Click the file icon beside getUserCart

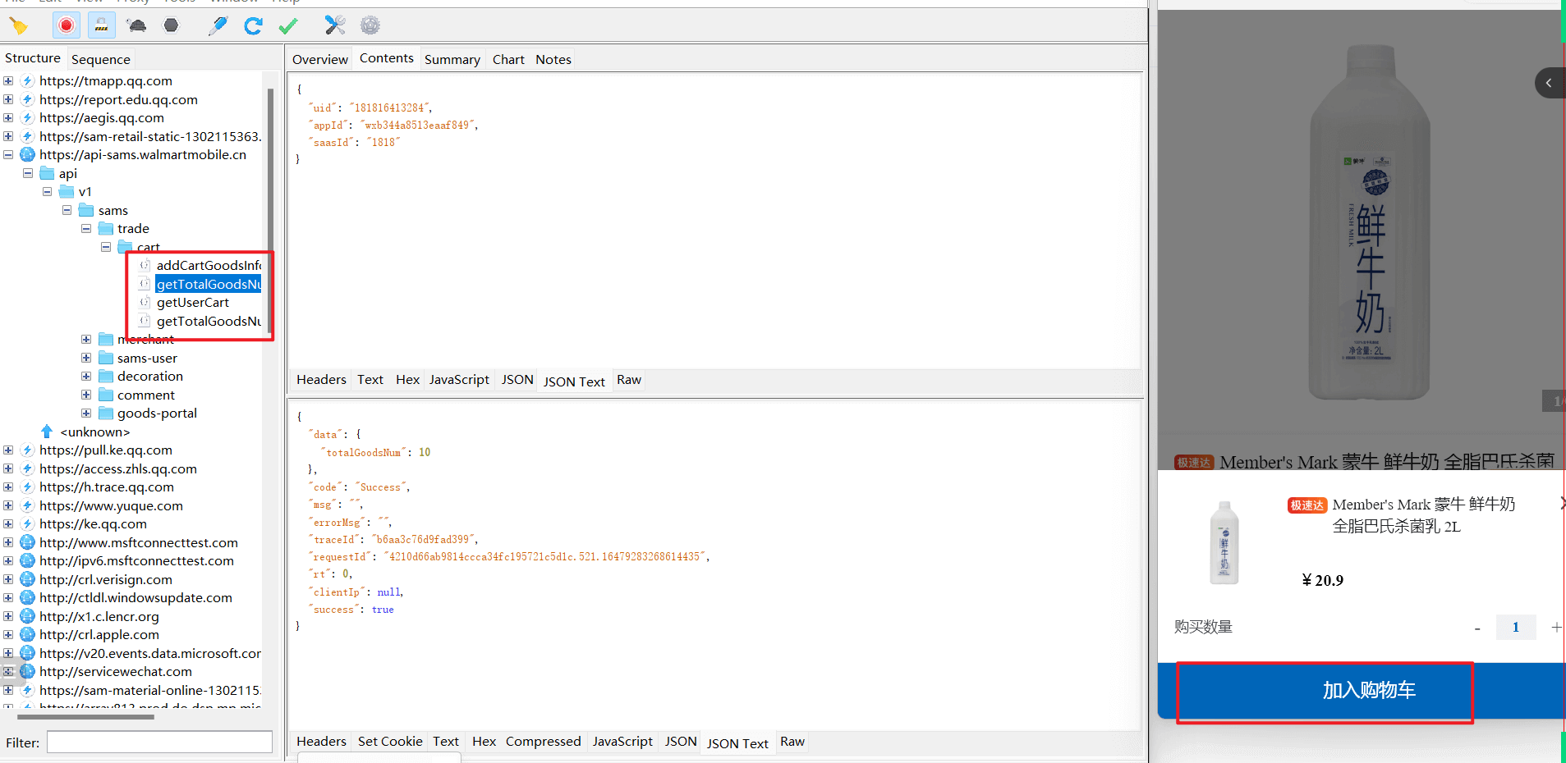point(145,302)
